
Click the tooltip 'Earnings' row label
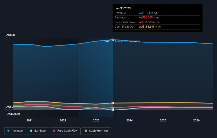tap(120, 17)
